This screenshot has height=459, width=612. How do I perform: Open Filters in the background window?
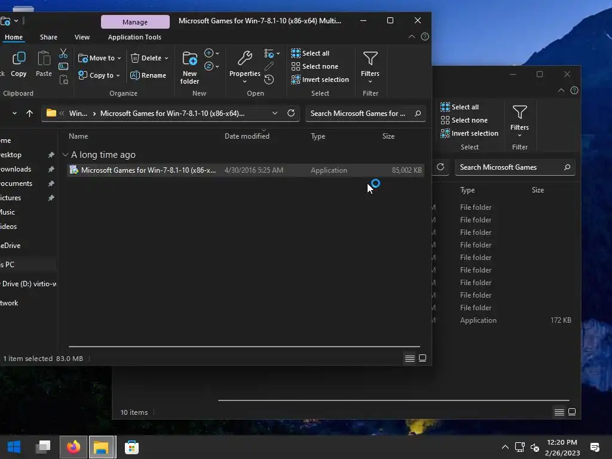tap(519, 121)
